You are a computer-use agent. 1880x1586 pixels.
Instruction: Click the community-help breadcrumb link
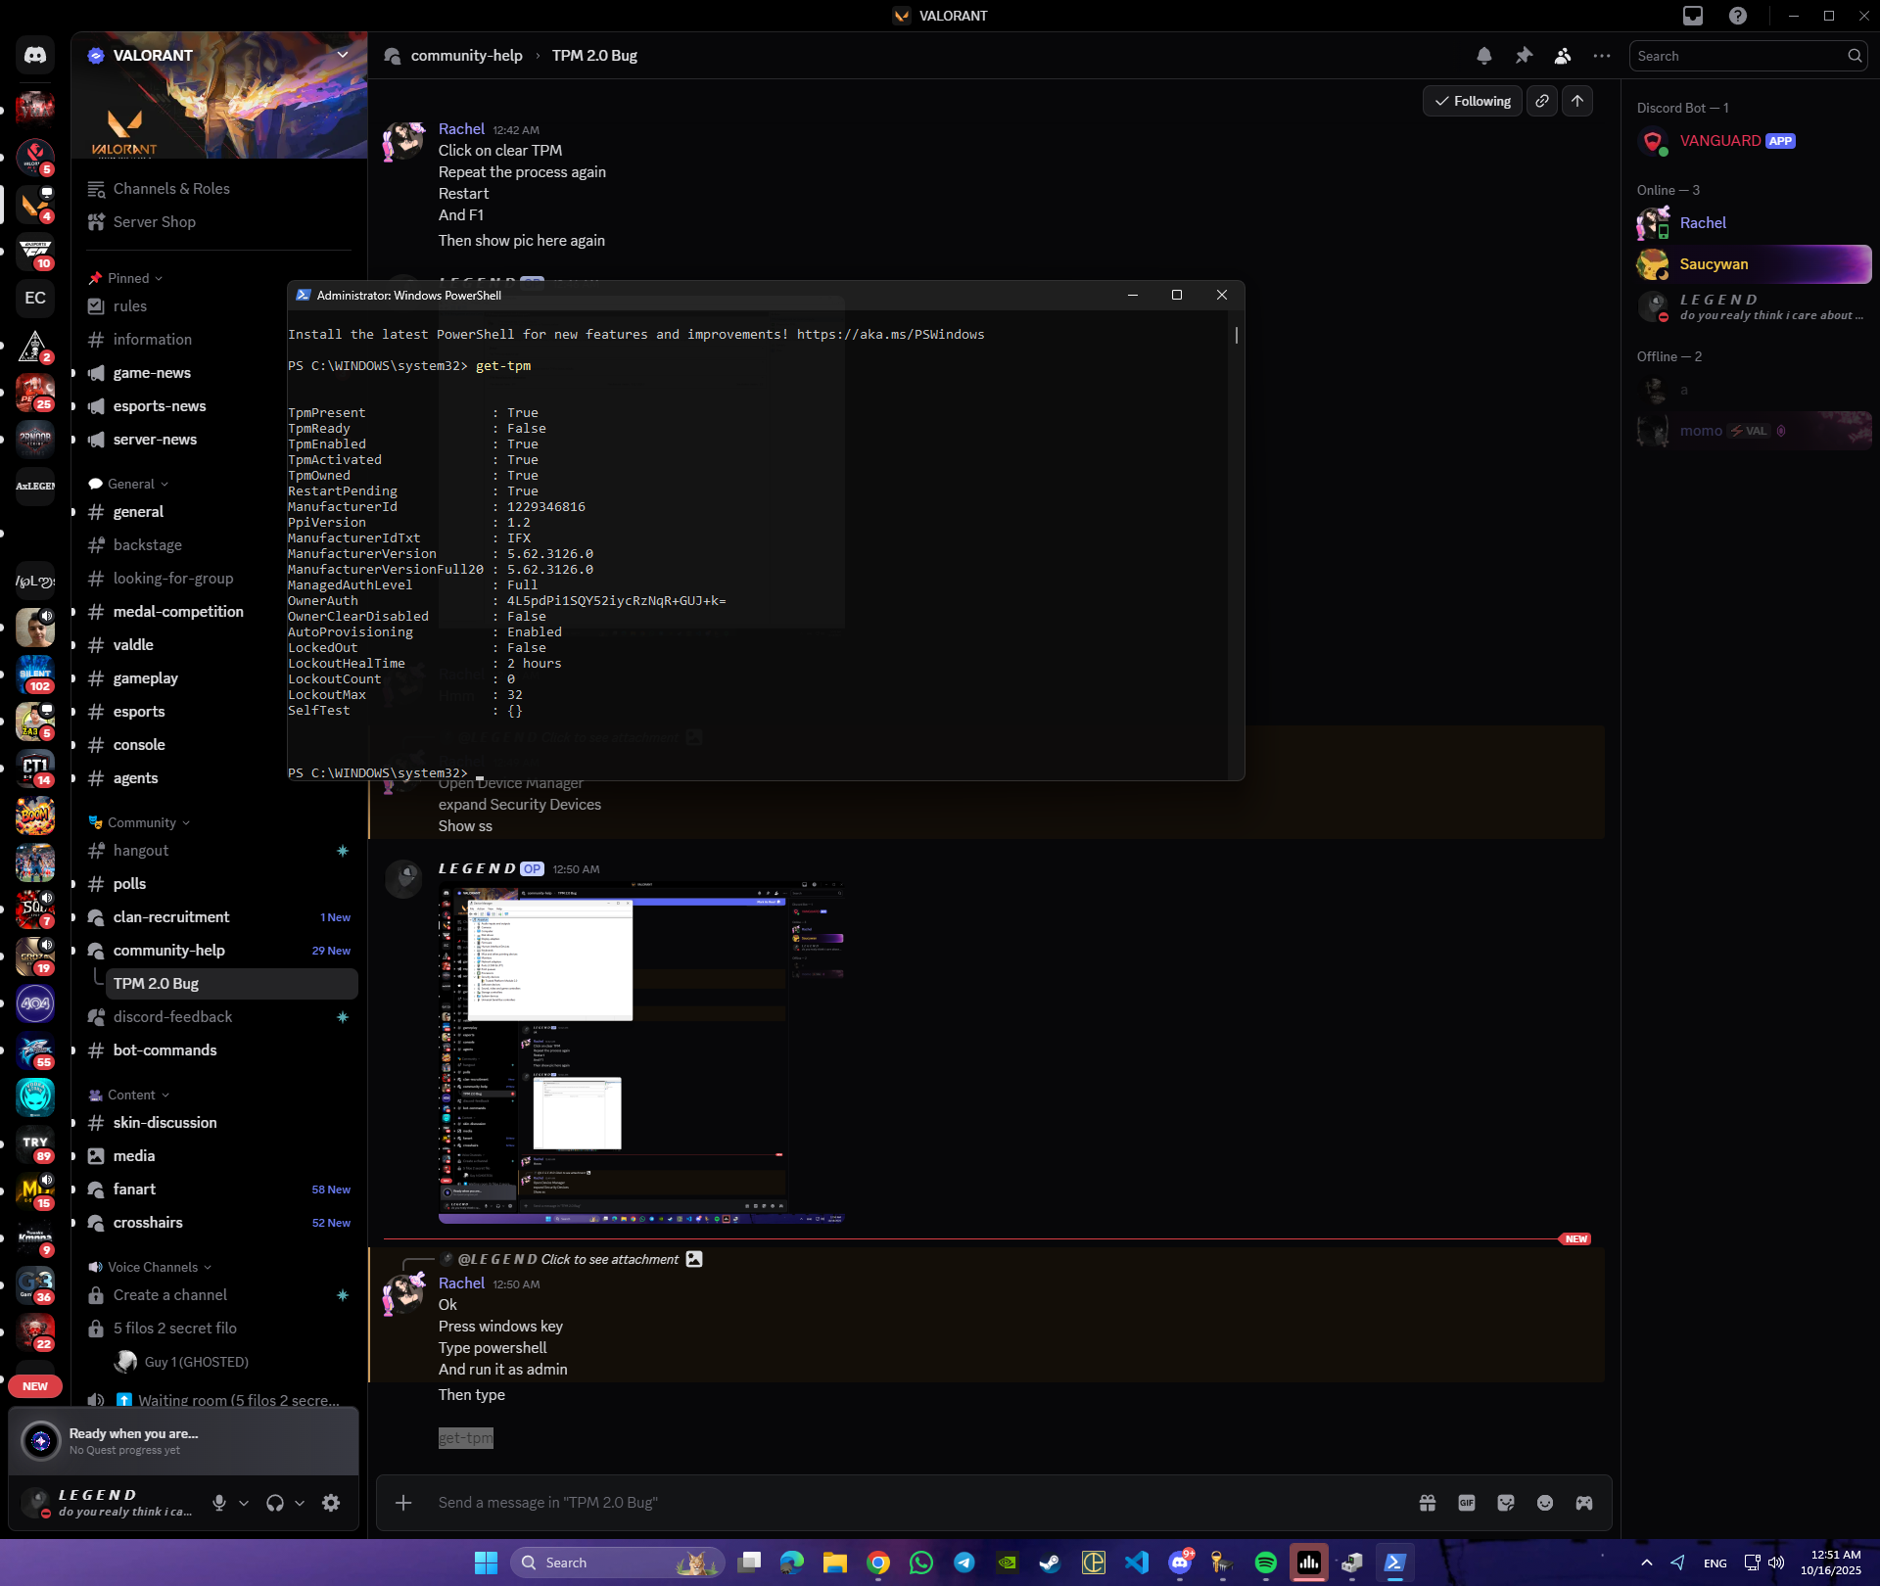tap(466, 56)
